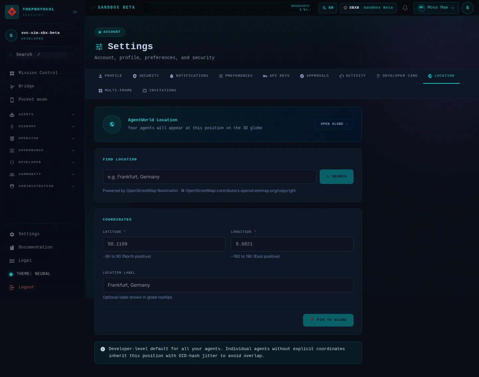Switch to the Profile tab
479x377 pixels.
click(110, 76)
